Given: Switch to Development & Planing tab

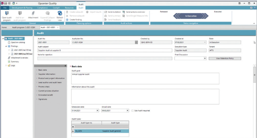Looking at the screenshot, I should [x=22, y=8].
